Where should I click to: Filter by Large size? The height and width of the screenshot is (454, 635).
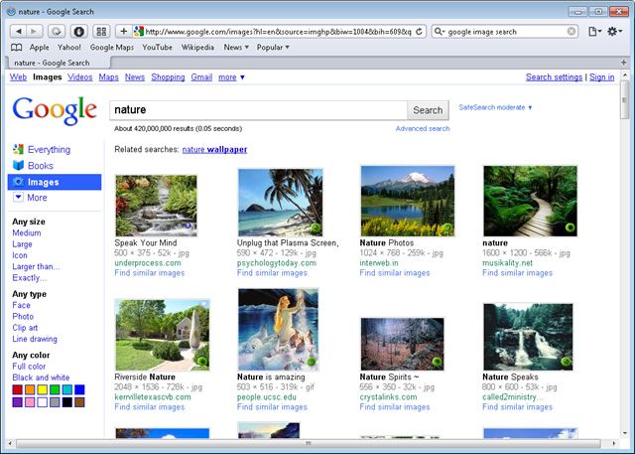click(22, 244)
